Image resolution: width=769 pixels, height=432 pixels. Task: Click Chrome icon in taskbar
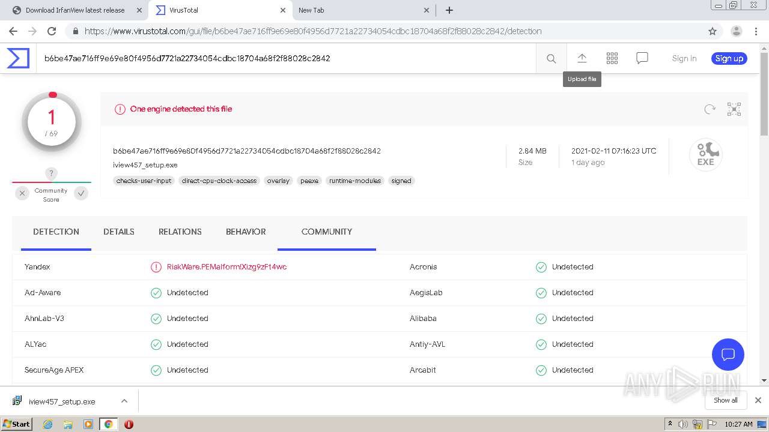tap(108, 424)
